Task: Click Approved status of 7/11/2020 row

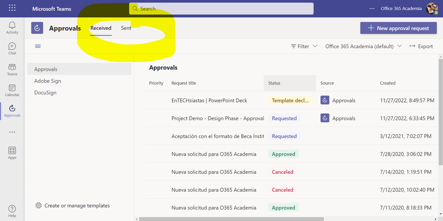Action: click(x=283, y=208)
